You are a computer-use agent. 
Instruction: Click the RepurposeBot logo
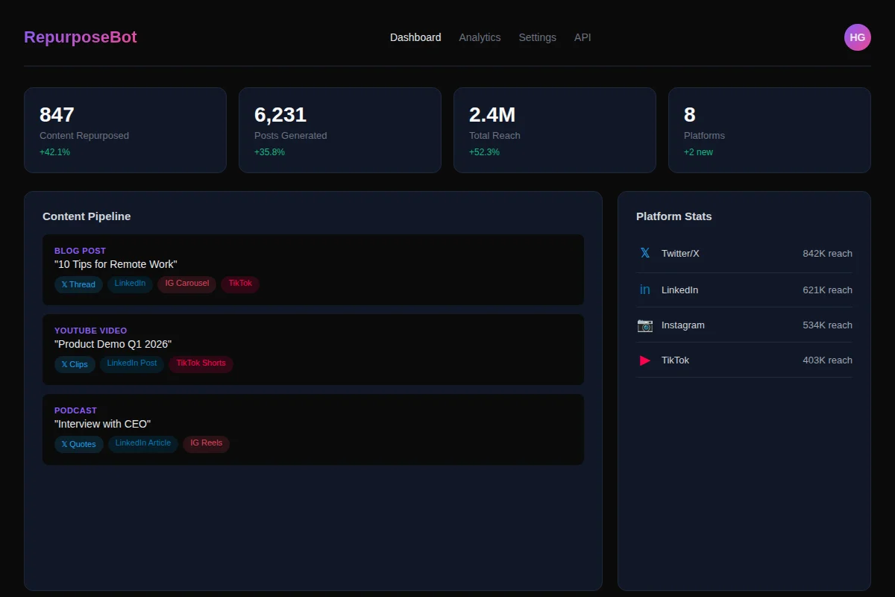point(80,37)
